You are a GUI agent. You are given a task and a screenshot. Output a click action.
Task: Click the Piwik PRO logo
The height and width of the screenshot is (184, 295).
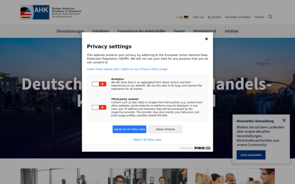(x=203, y=148)
